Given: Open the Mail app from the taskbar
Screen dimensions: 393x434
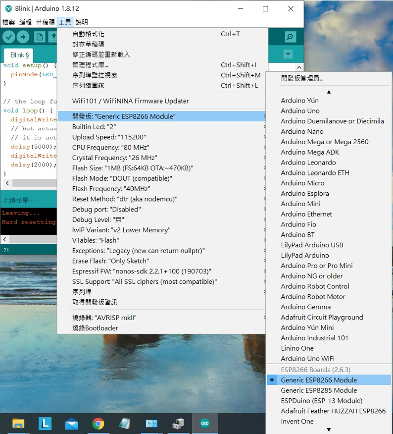Looking at the screenshot, I should pyautogui.click(x=72, y=424).
